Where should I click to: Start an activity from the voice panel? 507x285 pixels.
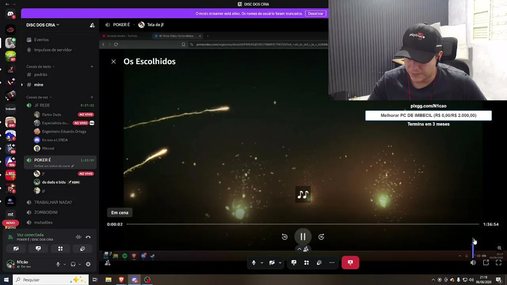[61, 249]
